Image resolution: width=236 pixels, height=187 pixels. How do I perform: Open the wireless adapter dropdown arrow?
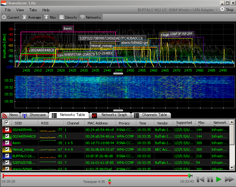pyautogui.click(x=217, y=10)
